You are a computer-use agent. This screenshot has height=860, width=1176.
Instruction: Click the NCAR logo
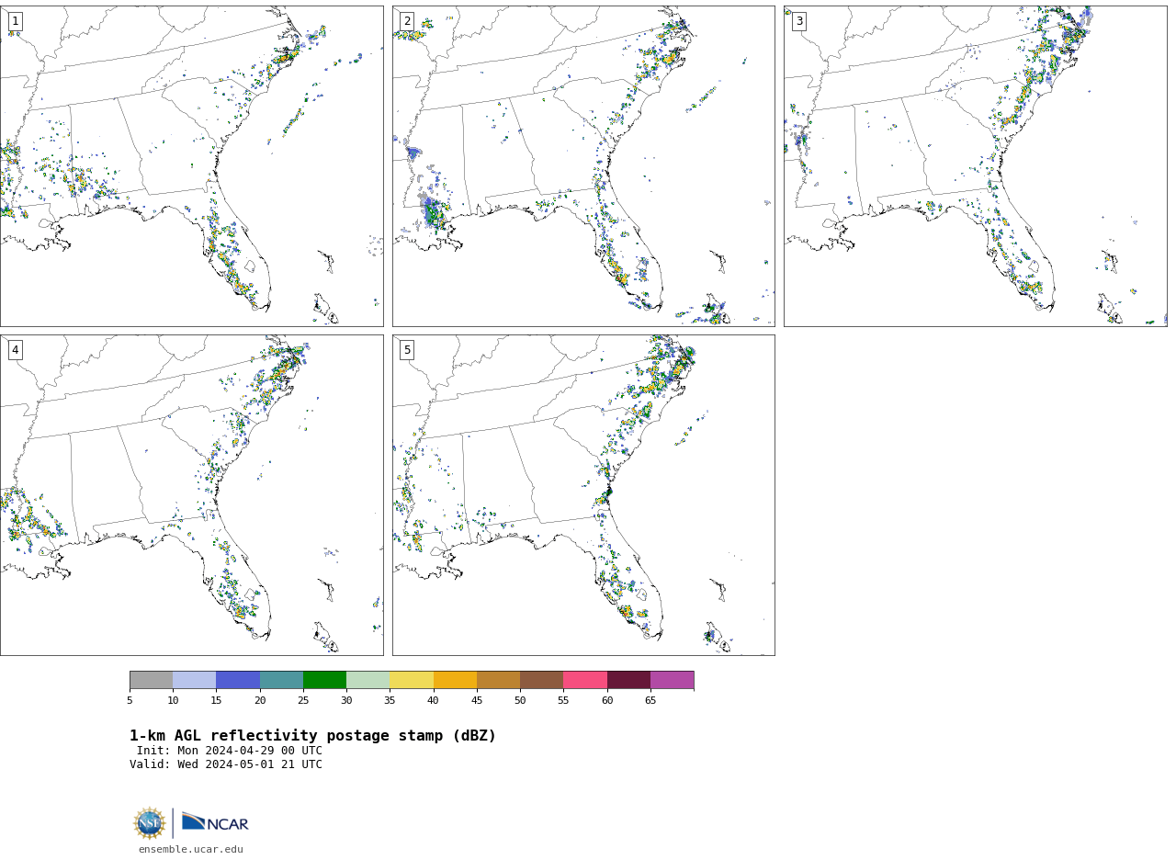click(215, 822)
